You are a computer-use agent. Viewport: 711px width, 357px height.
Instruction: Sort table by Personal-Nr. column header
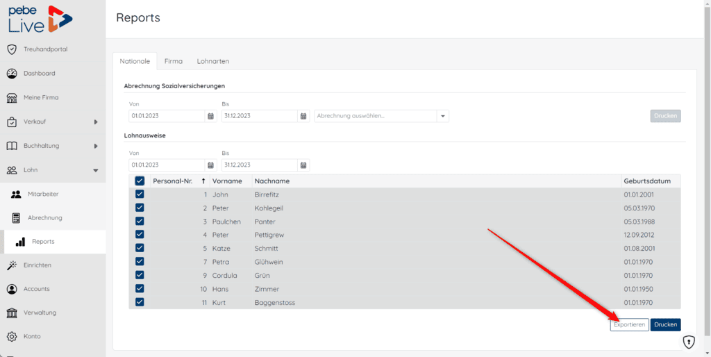pyautogui.click(x=172, y=181)
